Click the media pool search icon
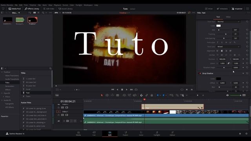Image resolution: width=251 pixels, height=141 pixels. pos(43,13)
